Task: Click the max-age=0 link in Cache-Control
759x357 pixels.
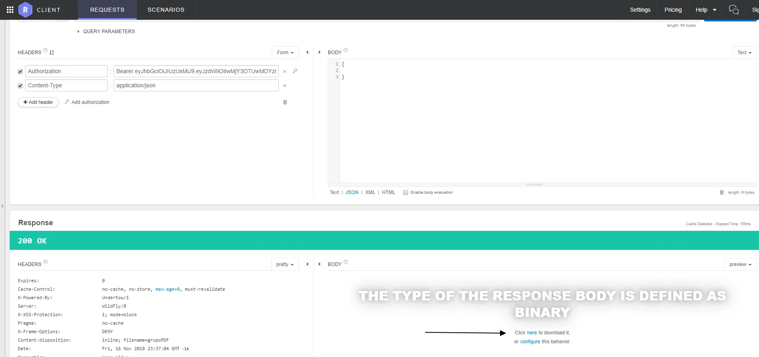Action: pyautogui.click(x=167, y=289)
